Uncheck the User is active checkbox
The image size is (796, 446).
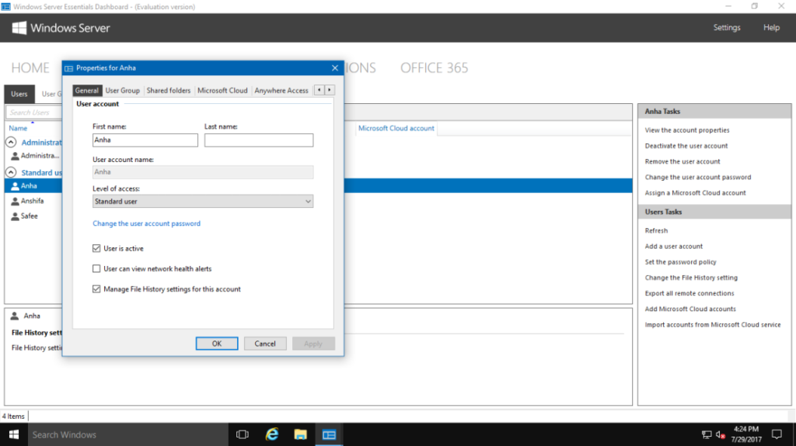pyautogui.click(x=96, y=248)
